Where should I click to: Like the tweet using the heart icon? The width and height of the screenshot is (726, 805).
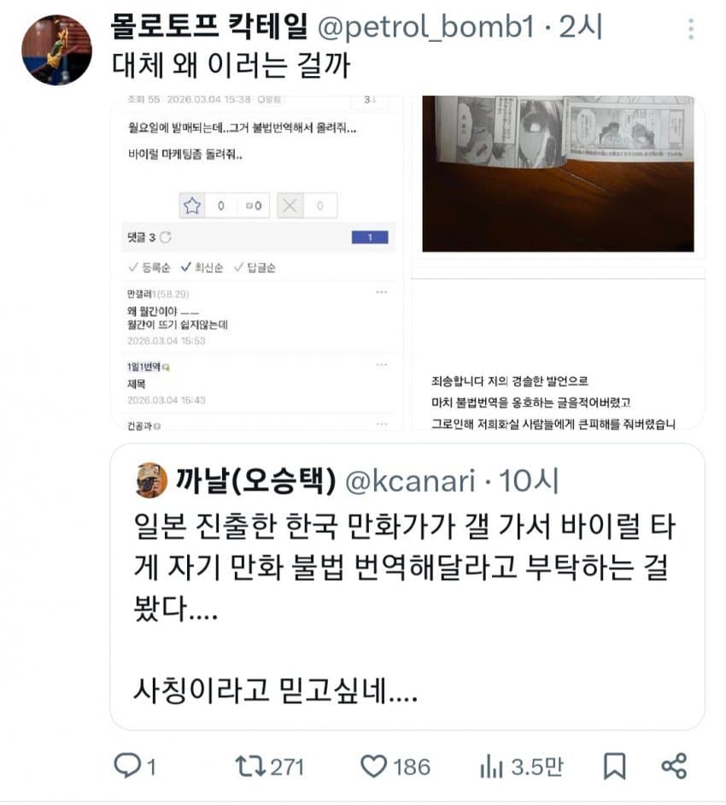tap(373, 766)
